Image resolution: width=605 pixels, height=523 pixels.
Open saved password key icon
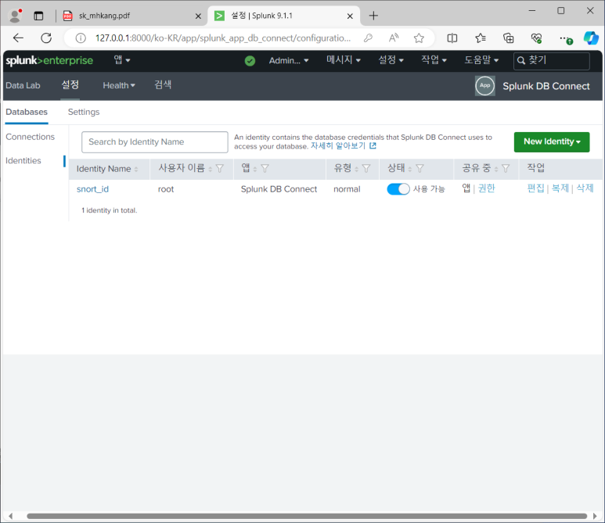[x=368, y=38]
